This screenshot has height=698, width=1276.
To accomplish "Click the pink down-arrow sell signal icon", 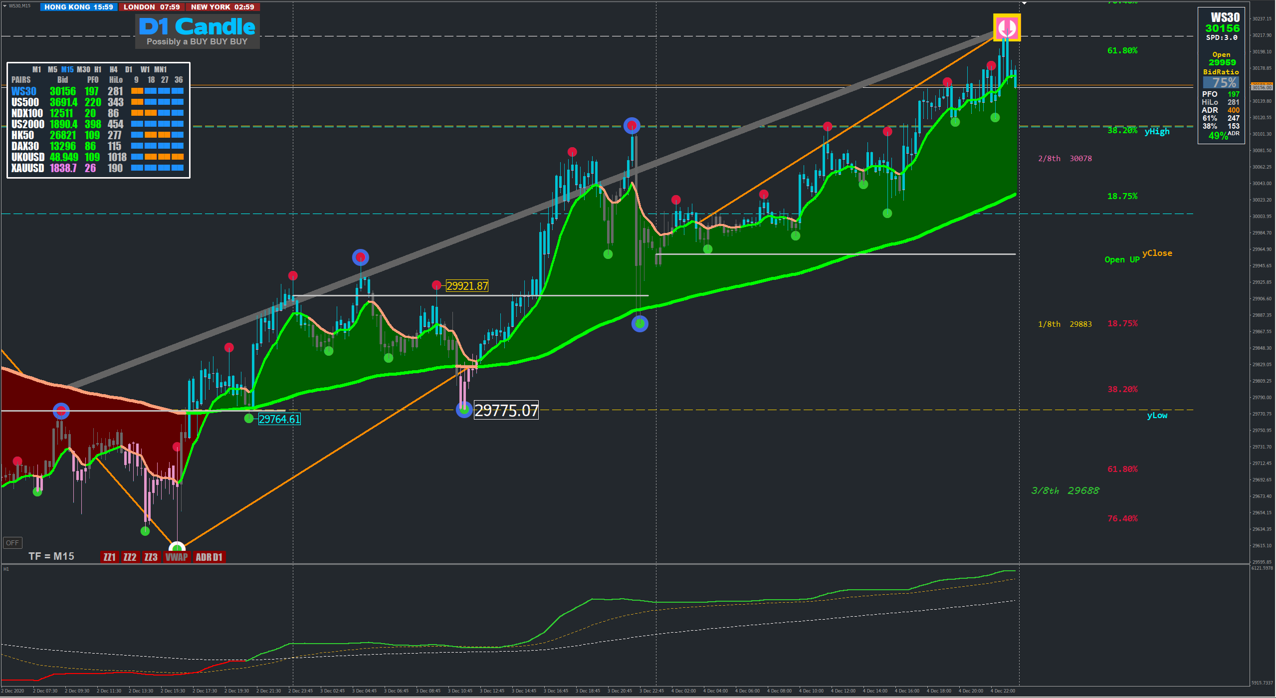I will click(1007, 27).
